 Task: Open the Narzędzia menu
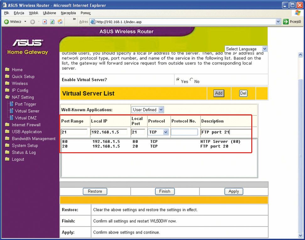pyautogui.click(x=68, y=13)
